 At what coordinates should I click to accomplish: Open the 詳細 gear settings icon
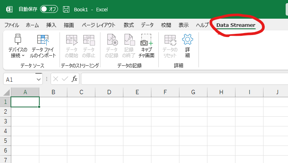point(188,40)
